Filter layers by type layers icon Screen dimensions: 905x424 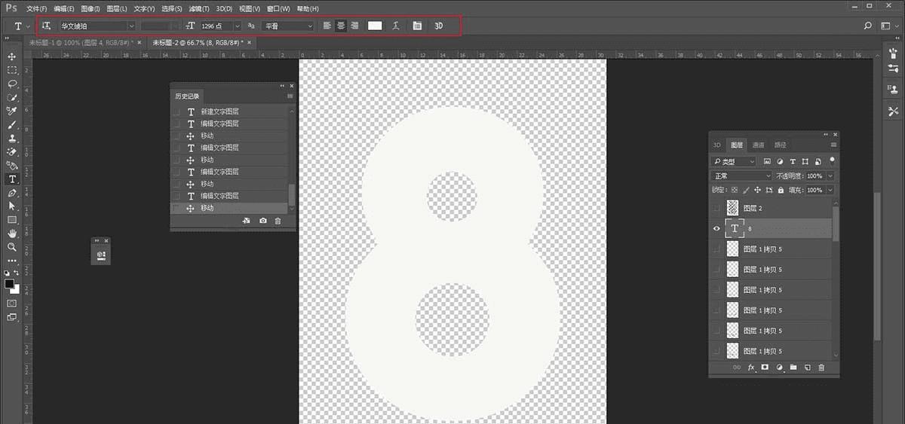click(793, 161)
